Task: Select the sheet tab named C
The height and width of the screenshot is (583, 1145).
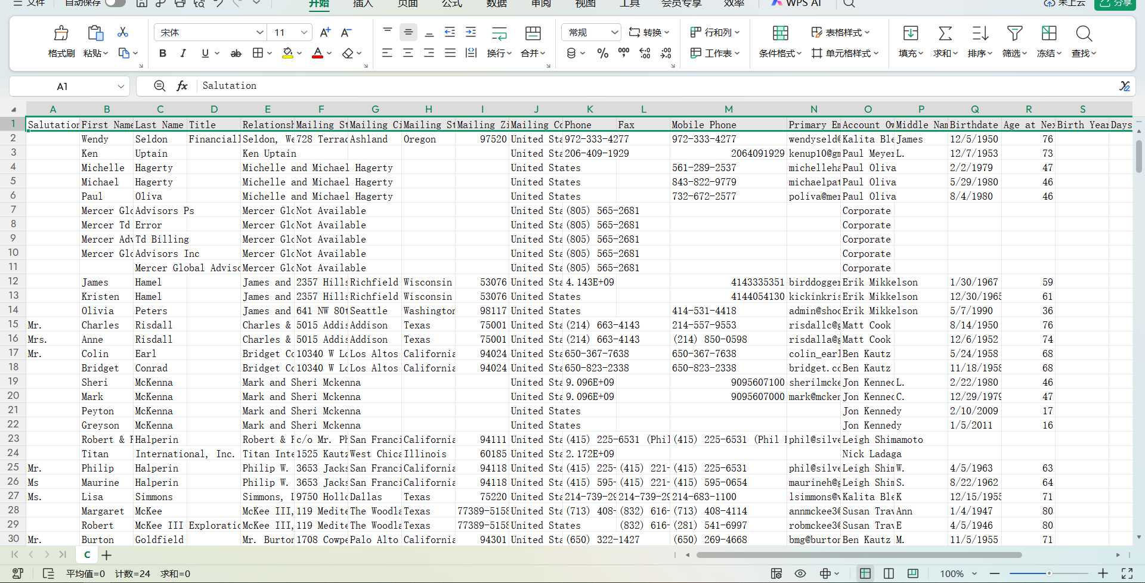Action: tap(87, 555)
